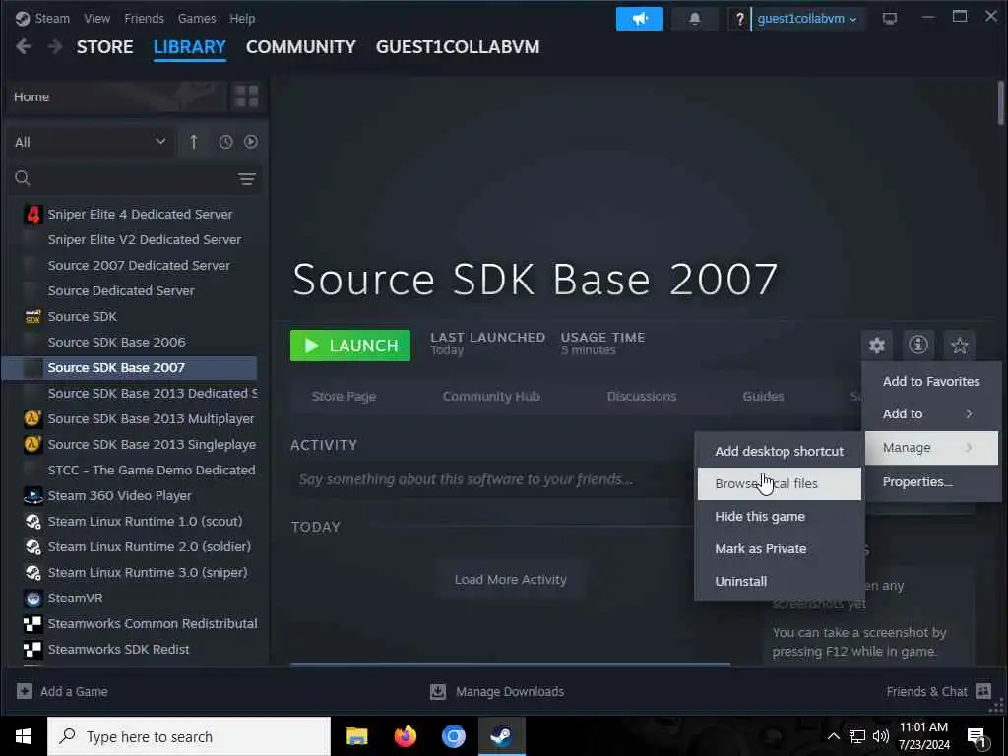The image size is (1008, 756).
Task: Click the help question mark icon
Action: [739, 19]
